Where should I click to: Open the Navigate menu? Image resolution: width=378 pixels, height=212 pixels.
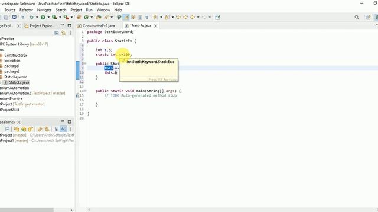[44, 10]
